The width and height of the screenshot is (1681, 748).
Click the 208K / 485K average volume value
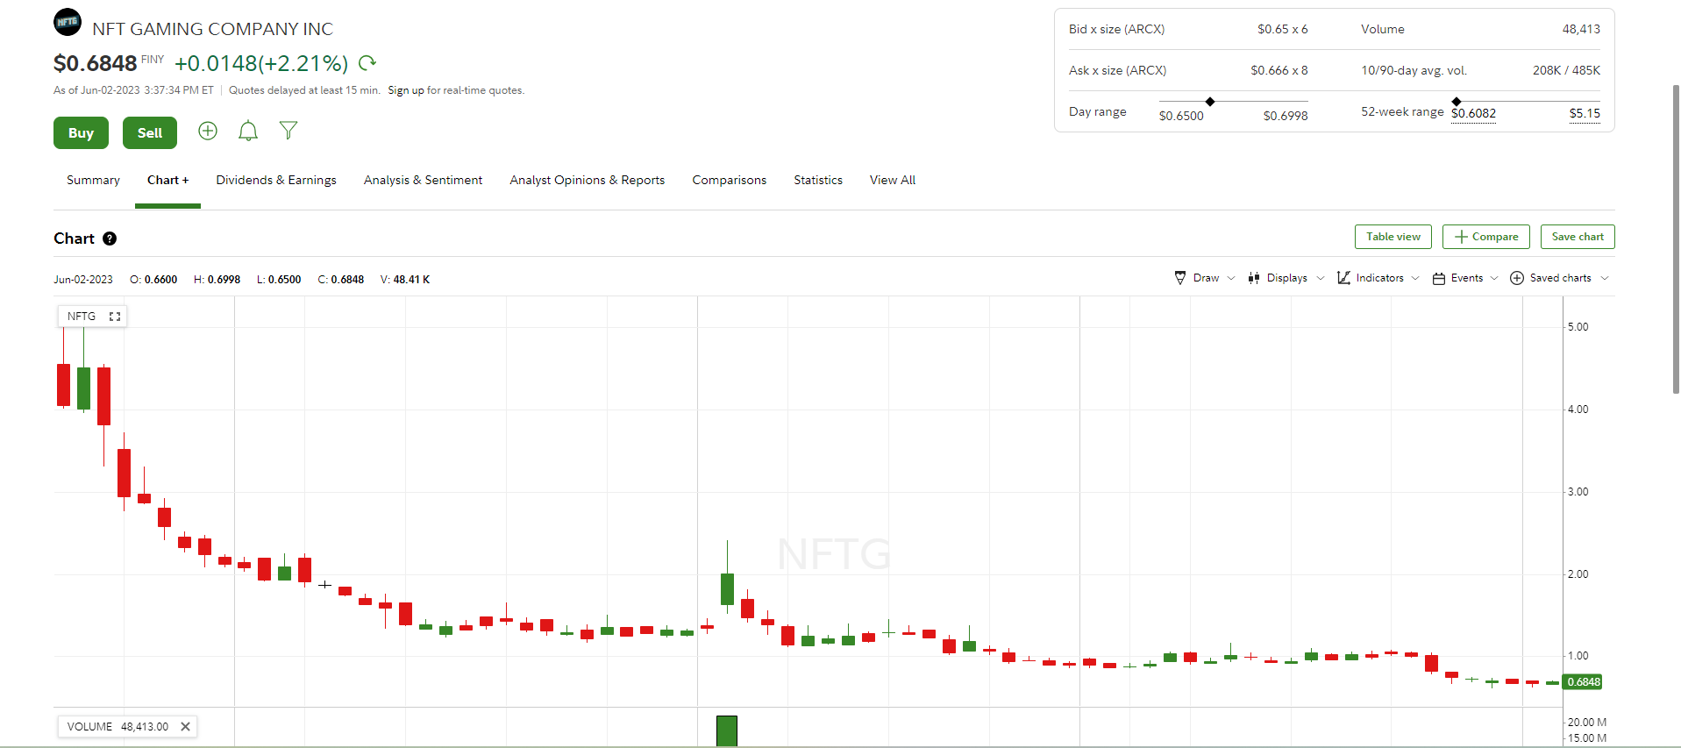[1566, 70]
